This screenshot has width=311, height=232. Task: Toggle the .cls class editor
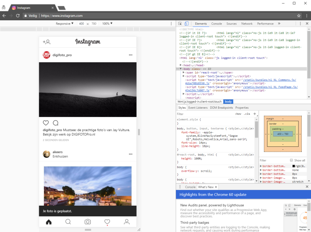[x=247, y=114]
